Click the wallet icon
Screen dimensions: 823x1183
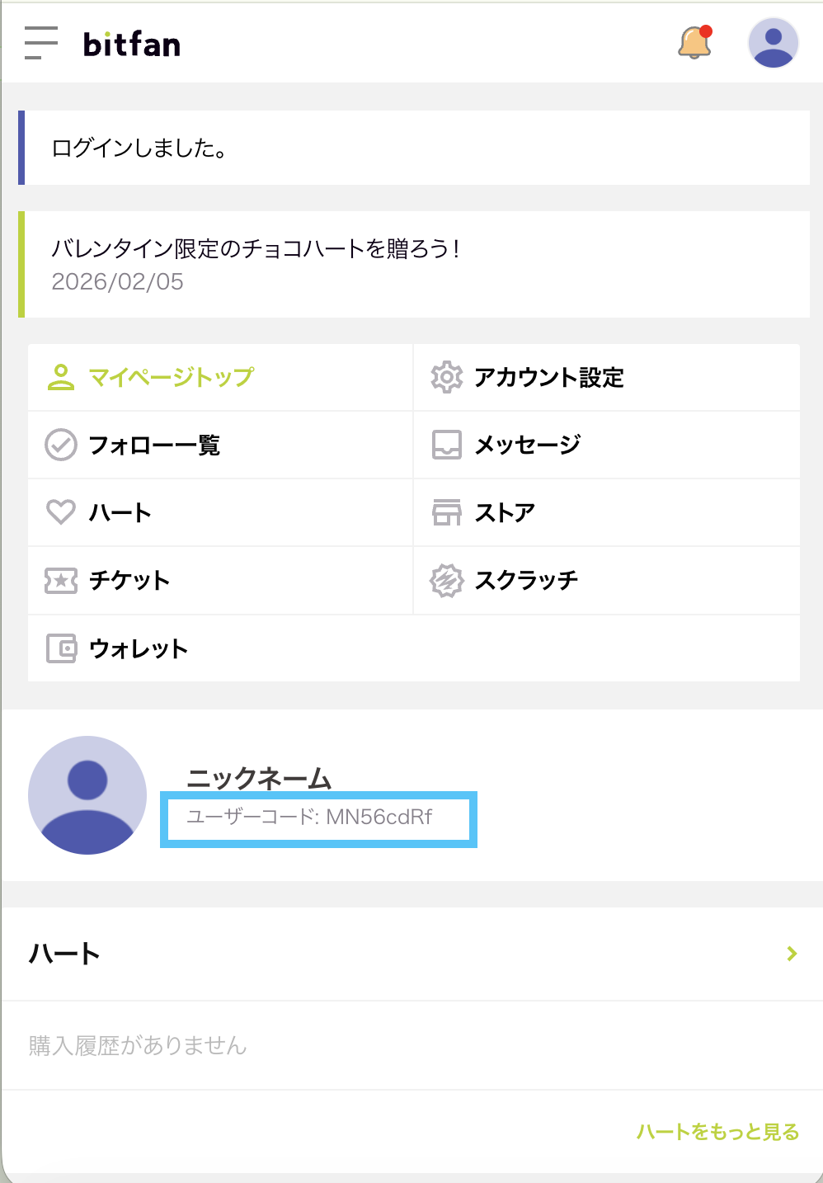click(61, 648)
